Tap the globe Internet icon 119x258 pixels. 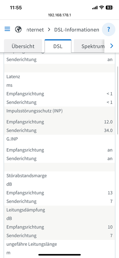click(x=18, y=29)
